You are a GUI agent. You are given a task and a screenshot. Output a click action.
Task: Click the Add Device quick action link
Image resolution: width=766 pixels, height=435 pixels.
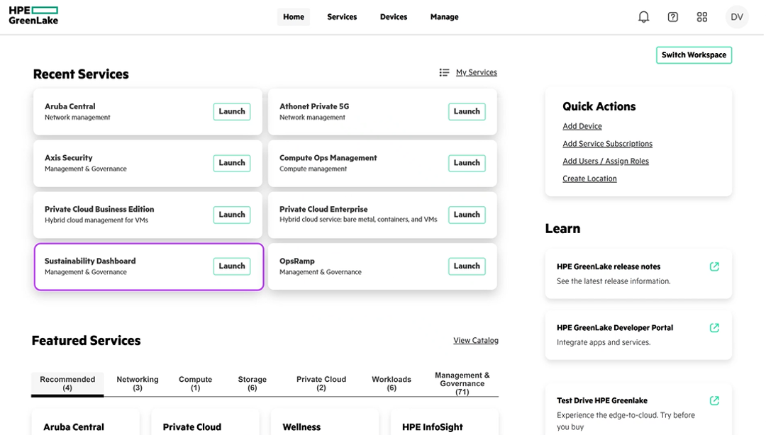[x=582, y=126]
